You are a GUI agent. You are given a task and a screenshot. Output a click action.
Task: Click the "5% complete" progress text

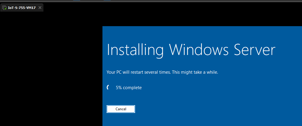point(129,88)
